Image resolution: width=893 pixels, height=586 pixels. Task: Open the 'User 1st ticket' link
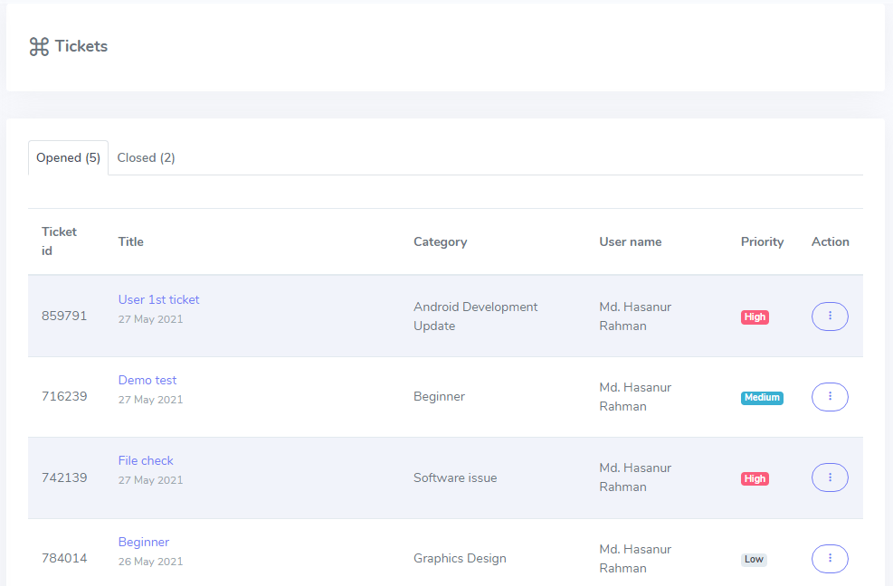coord(158,299)
